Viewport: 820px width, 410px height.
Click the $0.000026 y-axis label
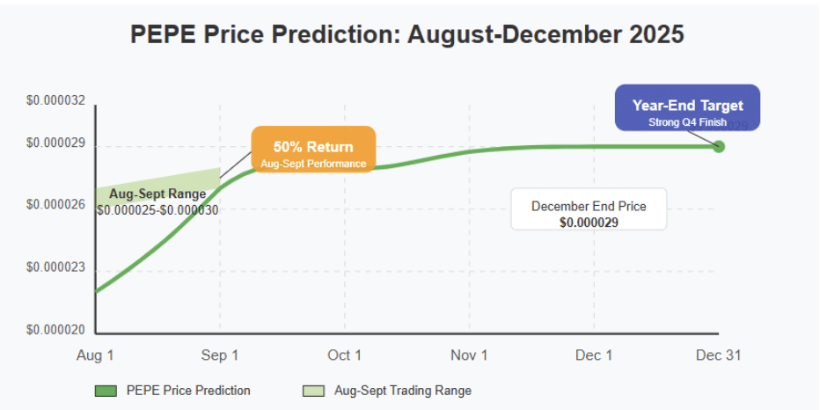(x=55, y=204)
